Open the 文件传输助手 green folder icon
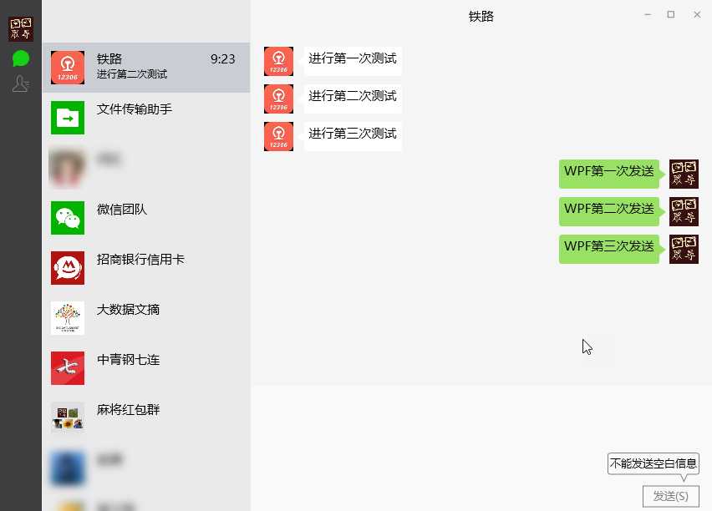Screen dimensions: 712x511 pos(68,118)
